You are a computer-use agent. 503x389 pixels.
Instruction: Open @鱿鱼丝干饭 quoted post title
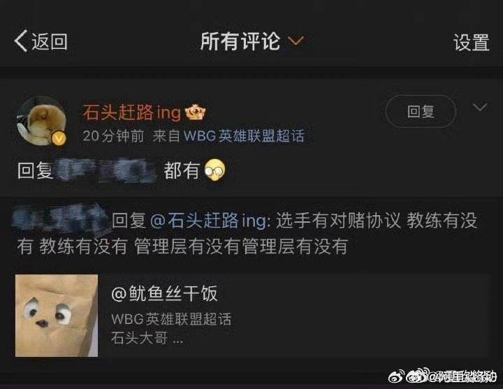(x=164, y=293)
